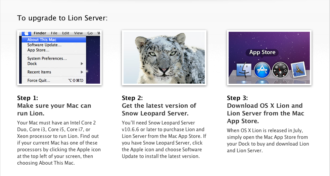Viewport: 330px width, 176px height.
Task: Open System Preferences… menu entry
Action: pos(47,59)
